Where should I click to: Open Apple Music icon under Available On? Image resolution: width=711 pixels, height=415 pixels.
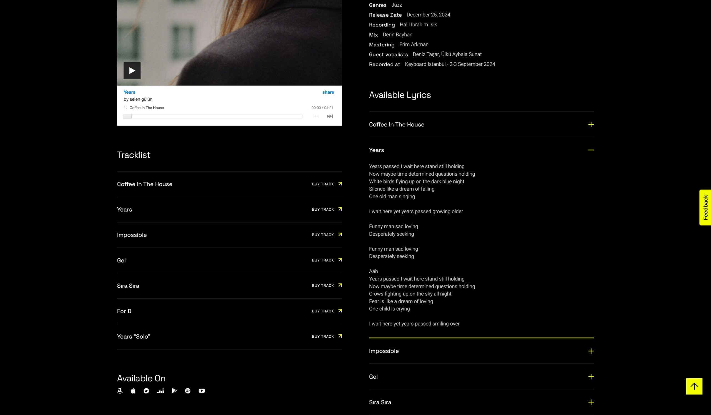click(x=133, y=391)
